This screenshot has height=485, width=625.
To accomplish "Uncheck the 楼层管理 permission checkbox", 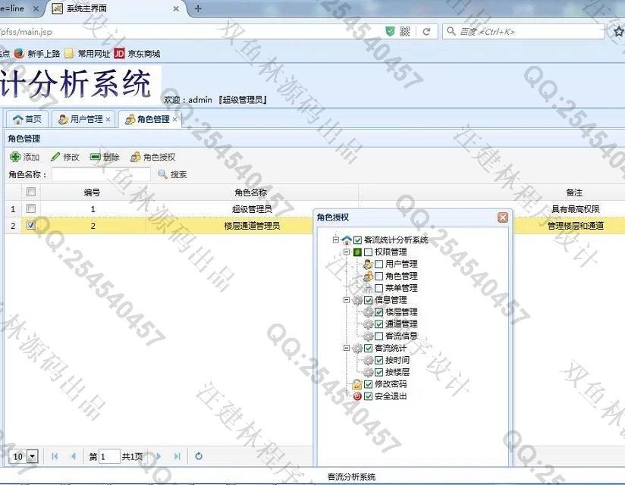I will click(x=379, y=312).
